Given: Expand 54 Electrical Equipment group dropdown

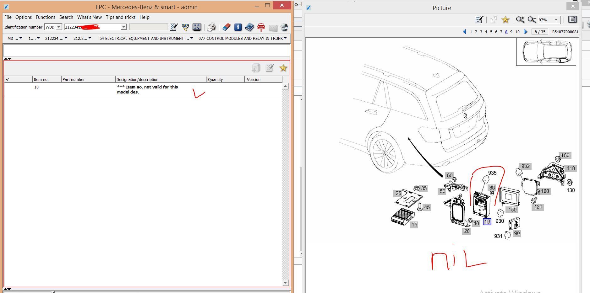Looking at the screenshot, I should point(191,38).
